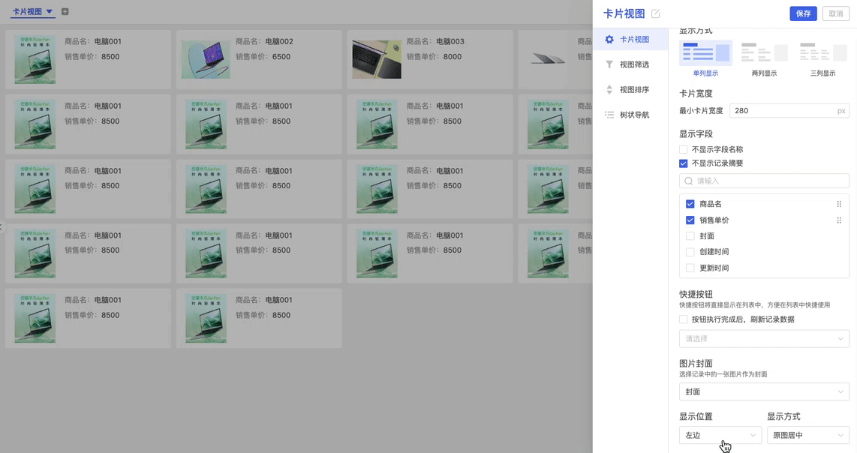This screenshot has height=453, width=857.
Task: Click the 保存 button
Action: point(803,13)
